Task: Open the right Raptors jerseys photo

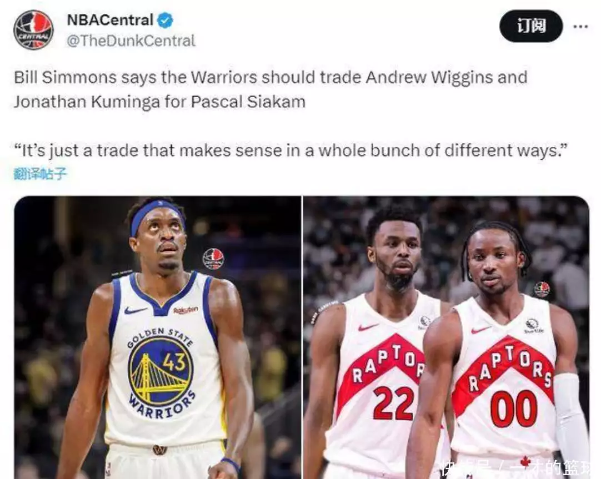Action: tap(446, 337)
